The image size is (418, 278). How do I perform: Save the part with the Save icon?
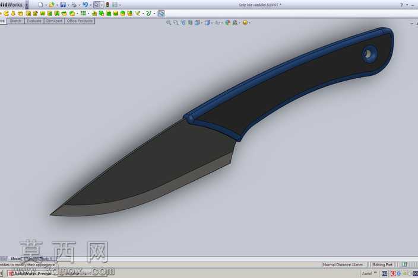click(x=63, y=5)
